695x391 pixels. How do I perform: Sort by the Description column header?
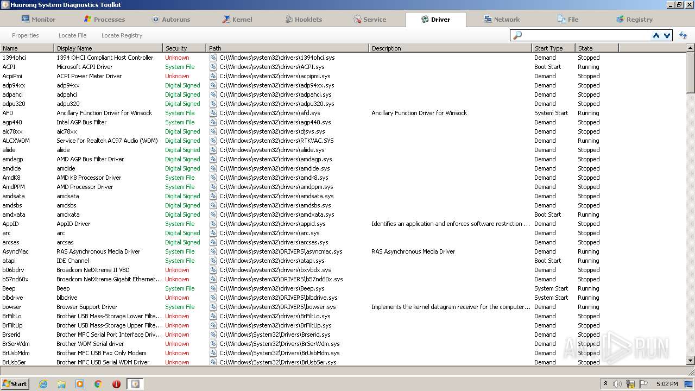tap(451, 48)
